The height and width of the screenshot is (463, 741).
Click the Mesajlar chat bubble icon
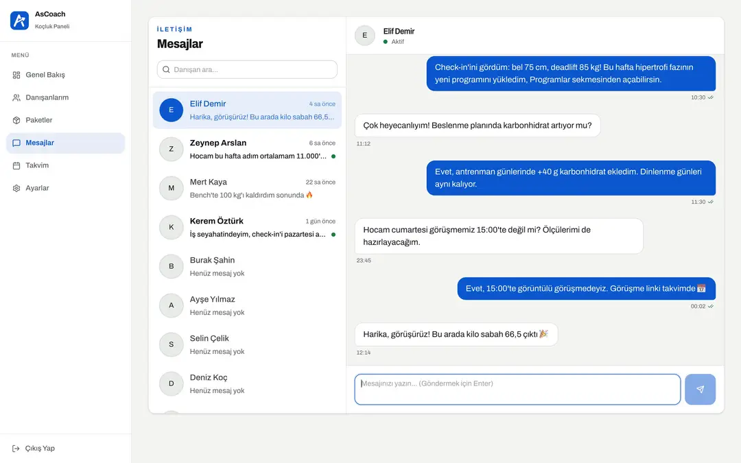point(16,143)
